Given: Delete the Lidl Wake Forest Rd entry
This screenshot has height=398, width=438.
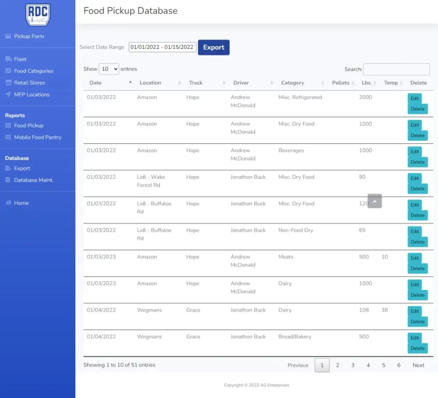Looking at the screenshot, I should click(x=417, y=189).
